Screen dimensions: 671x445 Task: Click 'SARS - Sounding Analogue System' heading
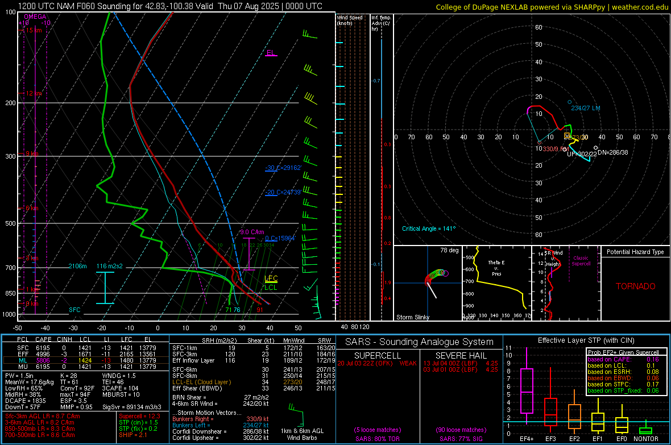click(x=419, y=342)
